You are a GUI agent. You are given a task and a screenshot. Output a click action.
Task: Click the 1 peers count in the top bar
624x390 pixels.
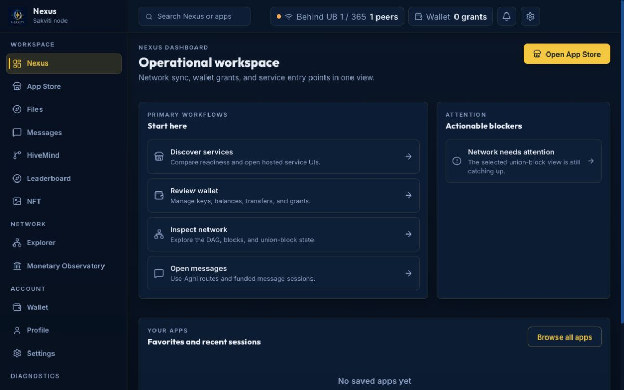coord(384,17)
